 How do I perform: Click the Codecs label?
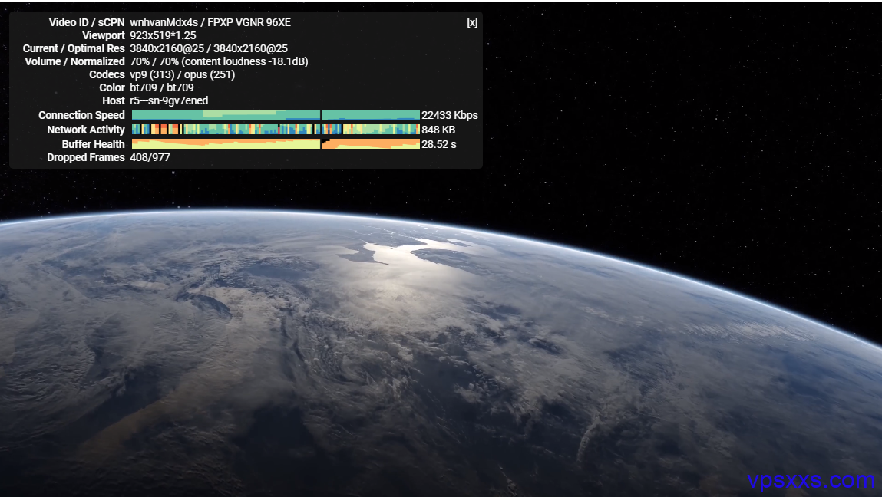click(107, 74)
